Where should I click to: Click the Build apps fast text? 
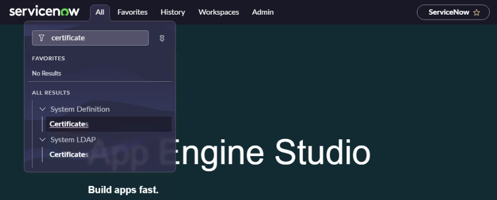tap(123, 190)
